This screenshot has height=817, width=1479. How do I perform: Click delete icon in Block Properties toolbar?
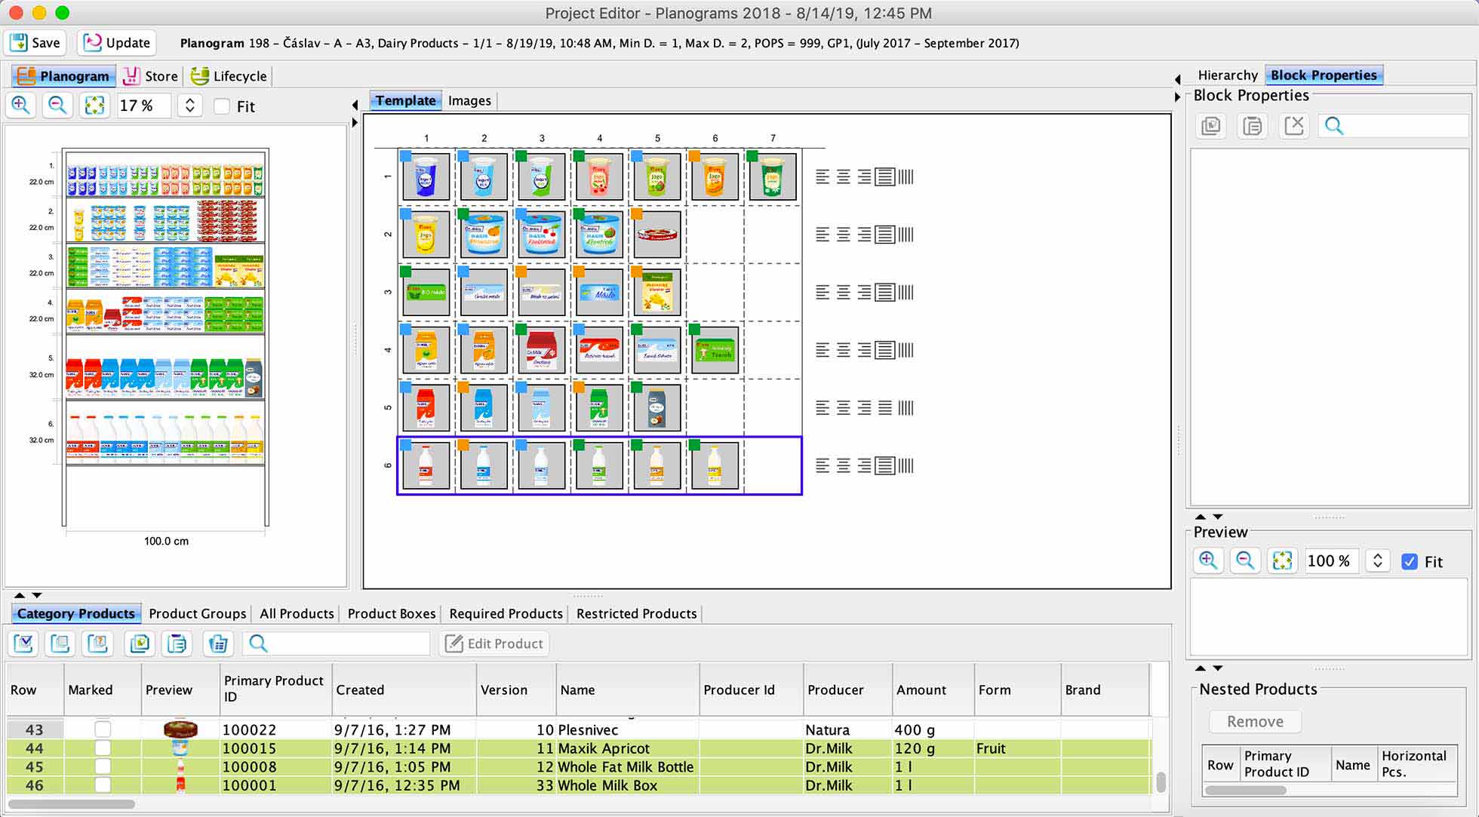click(x=1293, y=125)
